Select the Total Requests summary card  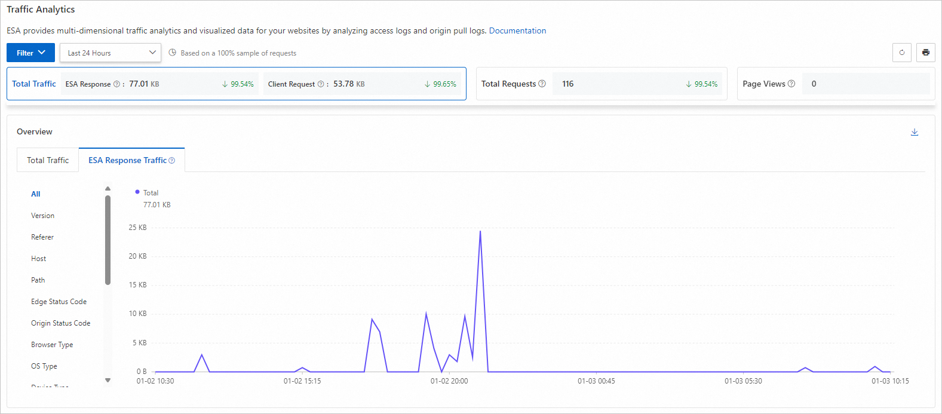coord(602,84)
